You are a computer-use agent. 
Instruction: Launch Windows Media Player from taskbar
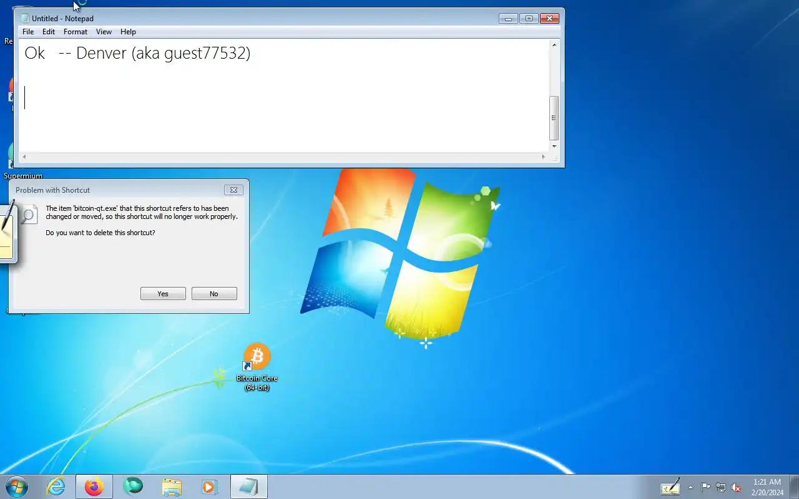[x=209, y=487]
